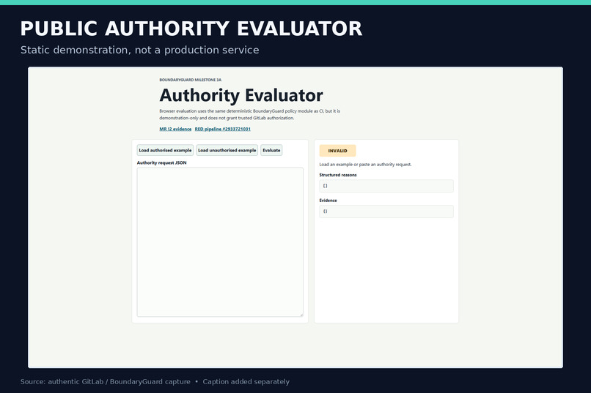Viewport: 591px width, 393px height.
Task: Select 'PUBLIC AUTHORITY EVALUATOR' title text
Action: click(x=191, y=29)
